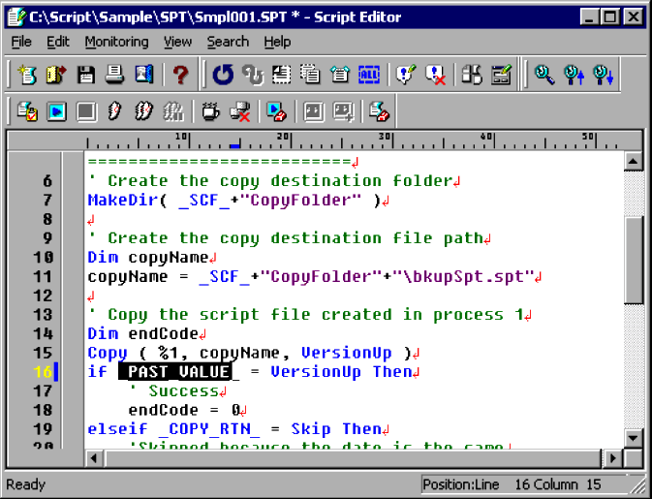Click the title bar system menu icon
This screenshot has width=652, height=499.
point(16,17)
